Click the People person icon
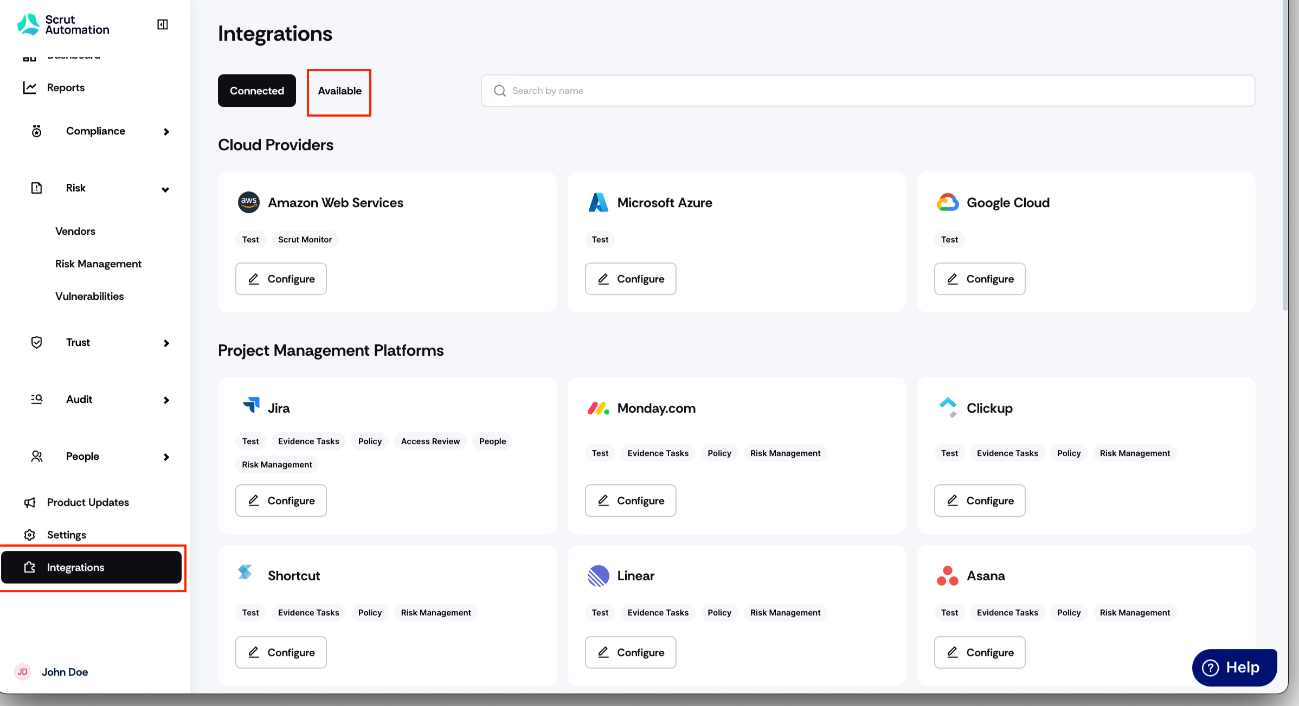Viewport: 1299px width, 706px height. click(36, 456)
